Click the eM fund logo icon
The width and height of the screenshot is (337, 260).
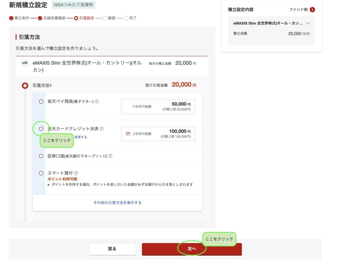[24, 63]
